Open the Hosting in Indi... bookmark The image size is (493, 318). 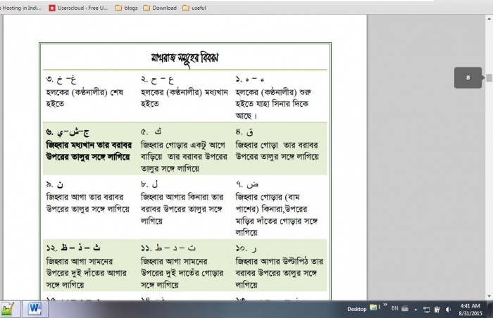tap(20, 8)
